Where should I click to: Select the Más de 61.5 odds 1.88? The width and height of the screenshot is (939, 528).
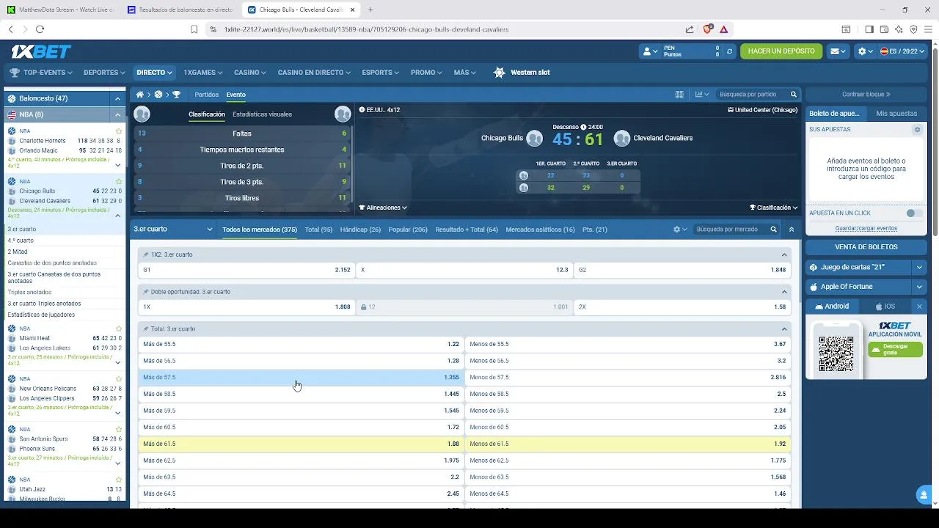(x=301, y=444)
